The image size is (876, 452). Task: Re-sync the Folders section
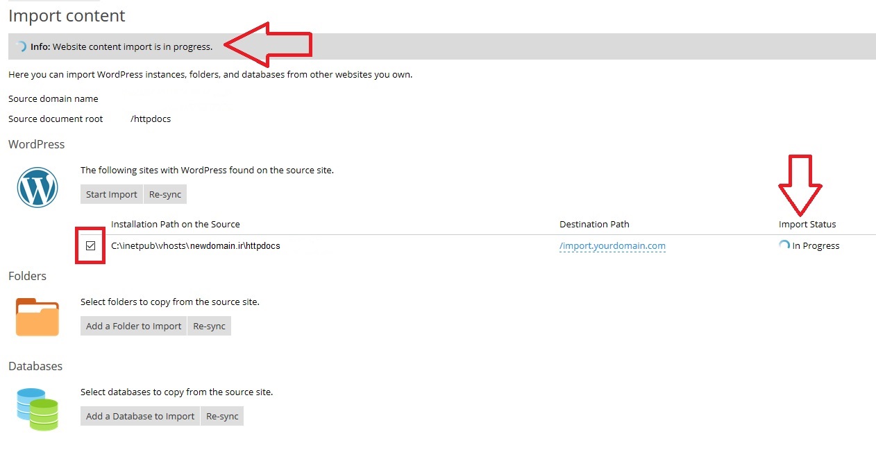click(209, 327)
